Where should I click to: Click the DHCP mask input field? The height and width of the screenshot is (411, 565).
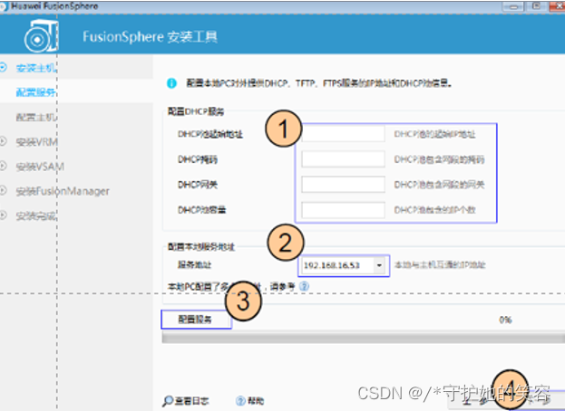(x=343, y=159)
